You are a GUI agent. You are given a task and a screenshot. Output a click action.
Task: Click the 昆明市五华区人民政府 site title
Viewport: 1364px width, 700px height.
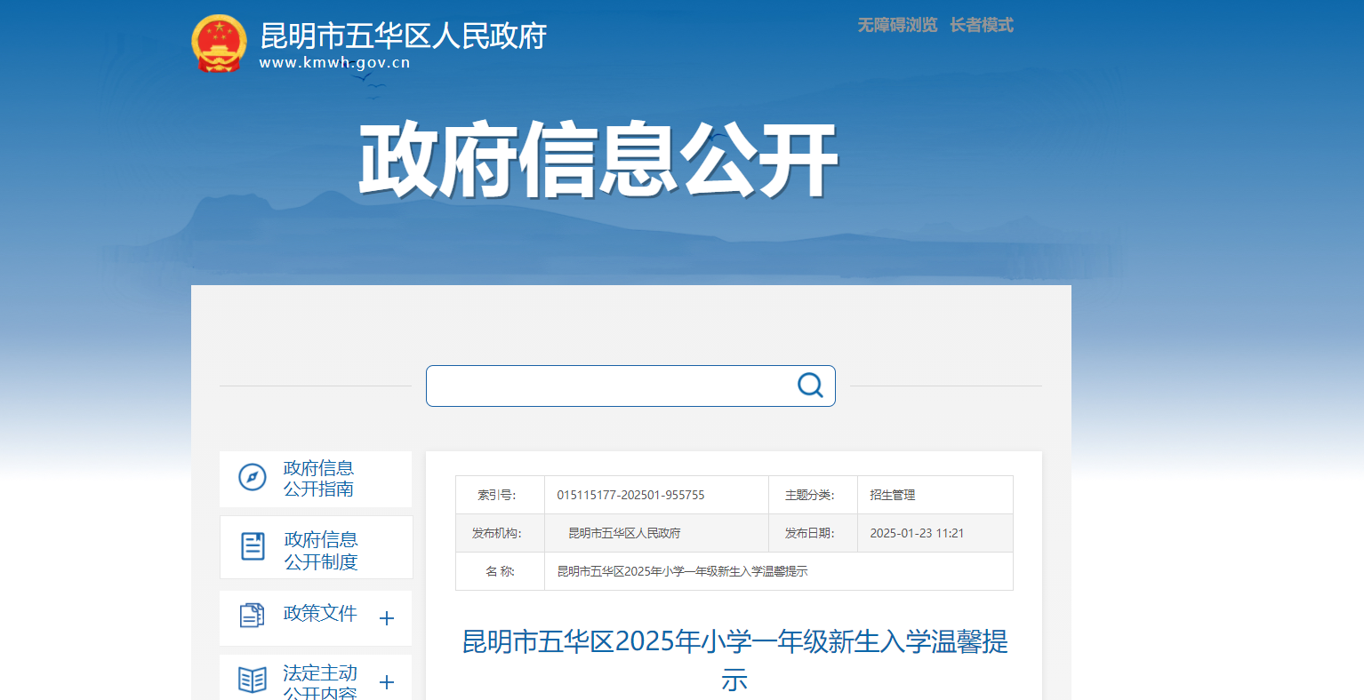(403, 36)
